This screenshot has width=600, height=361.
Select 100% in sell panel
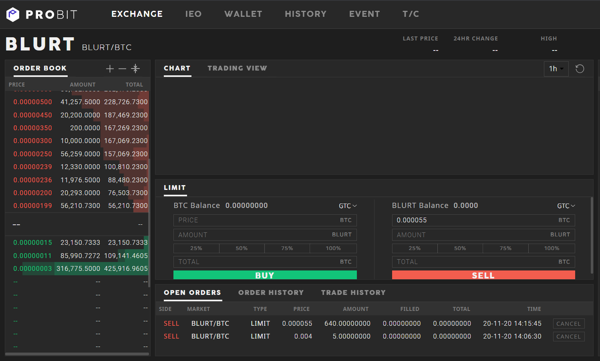pos(552,248)
